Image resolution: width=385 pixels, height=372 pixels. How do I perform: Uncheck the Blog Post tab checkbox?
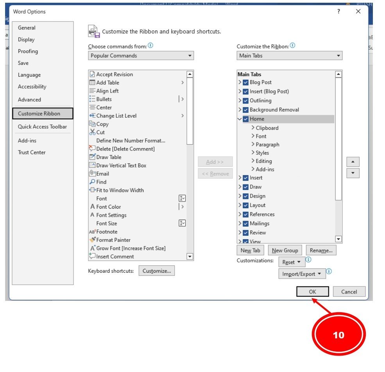[245, 82]
